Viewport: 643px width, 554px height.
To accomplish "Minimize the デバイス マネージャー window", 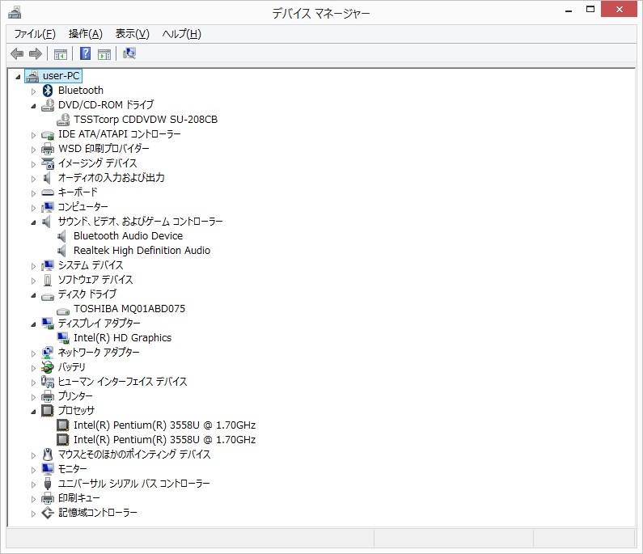I will click(569, 10).
